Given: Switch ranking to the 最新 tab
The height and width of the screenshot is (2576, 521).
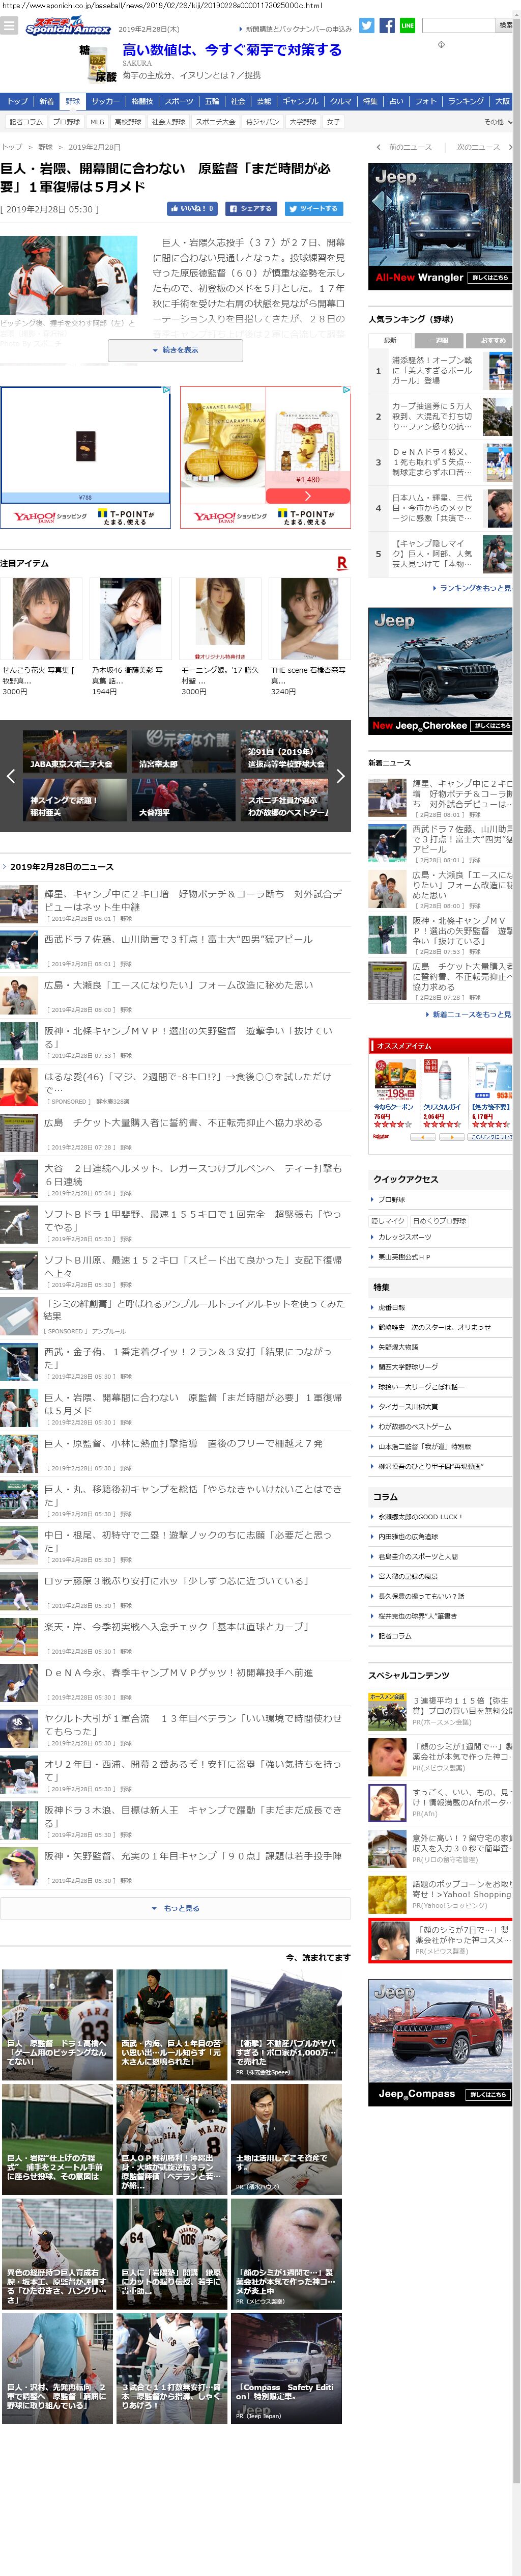Looking at the screenshot, I should [x=390, y=340].
